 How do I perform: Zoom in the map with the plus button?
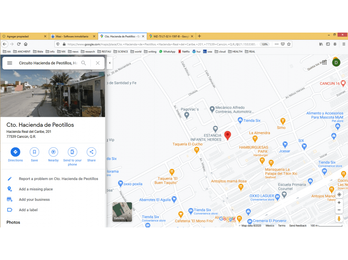(x=339, y=203)
